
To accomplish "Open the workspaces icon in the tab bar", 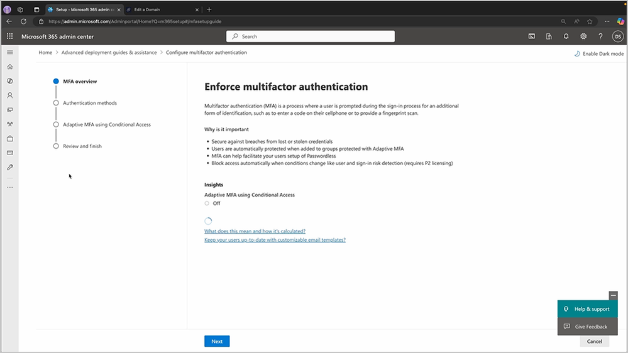I will pyautogui.click(x=20, y=9).
